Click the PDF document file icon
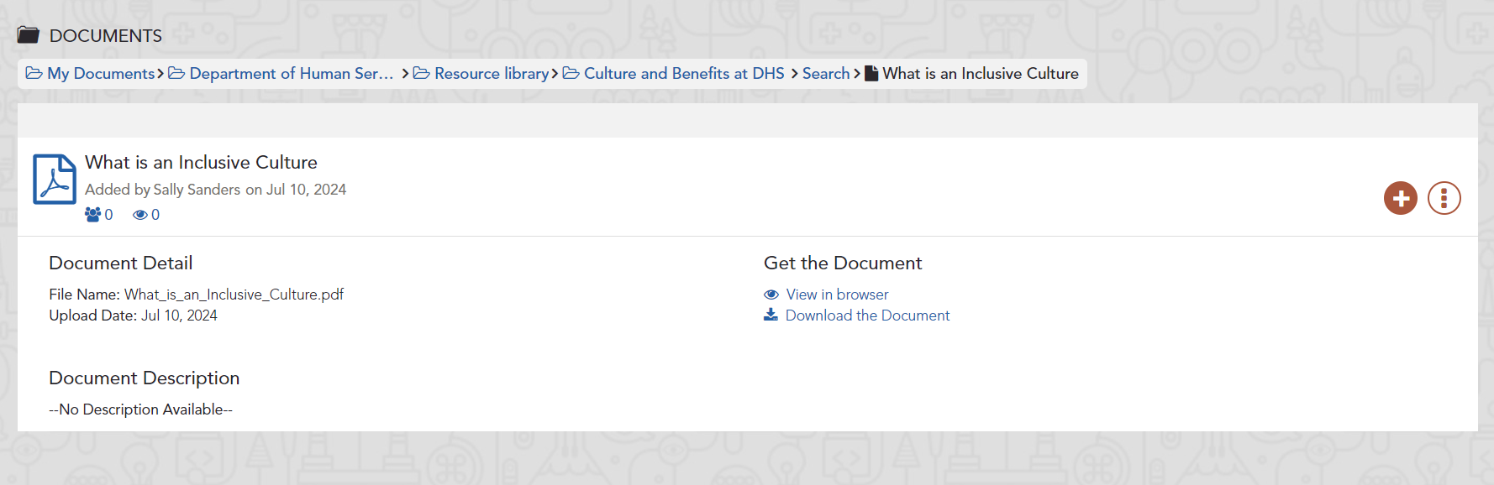1494x485 pixels. (x=55, y=179)
